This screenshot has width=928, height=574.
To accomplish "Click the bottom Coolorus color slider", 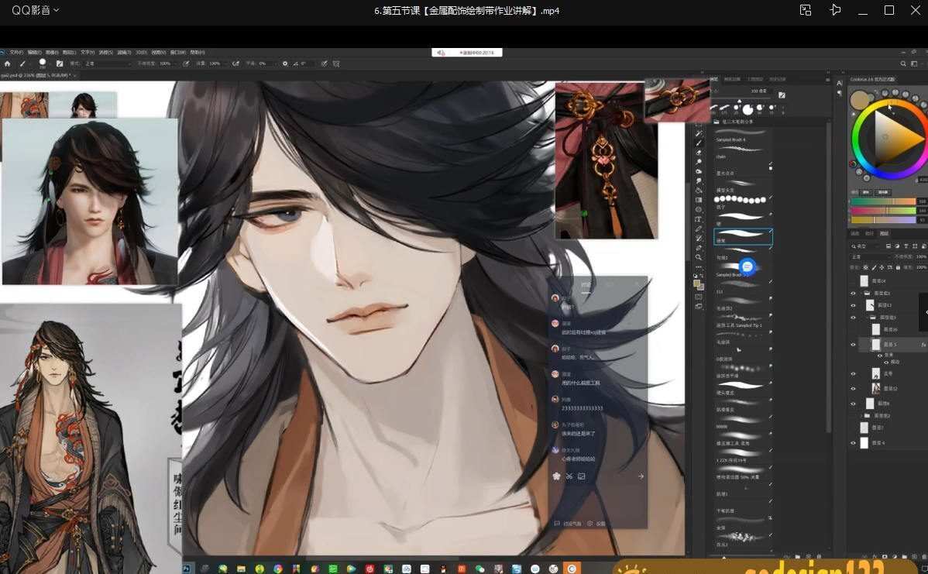I will click(x=883, y=219).
